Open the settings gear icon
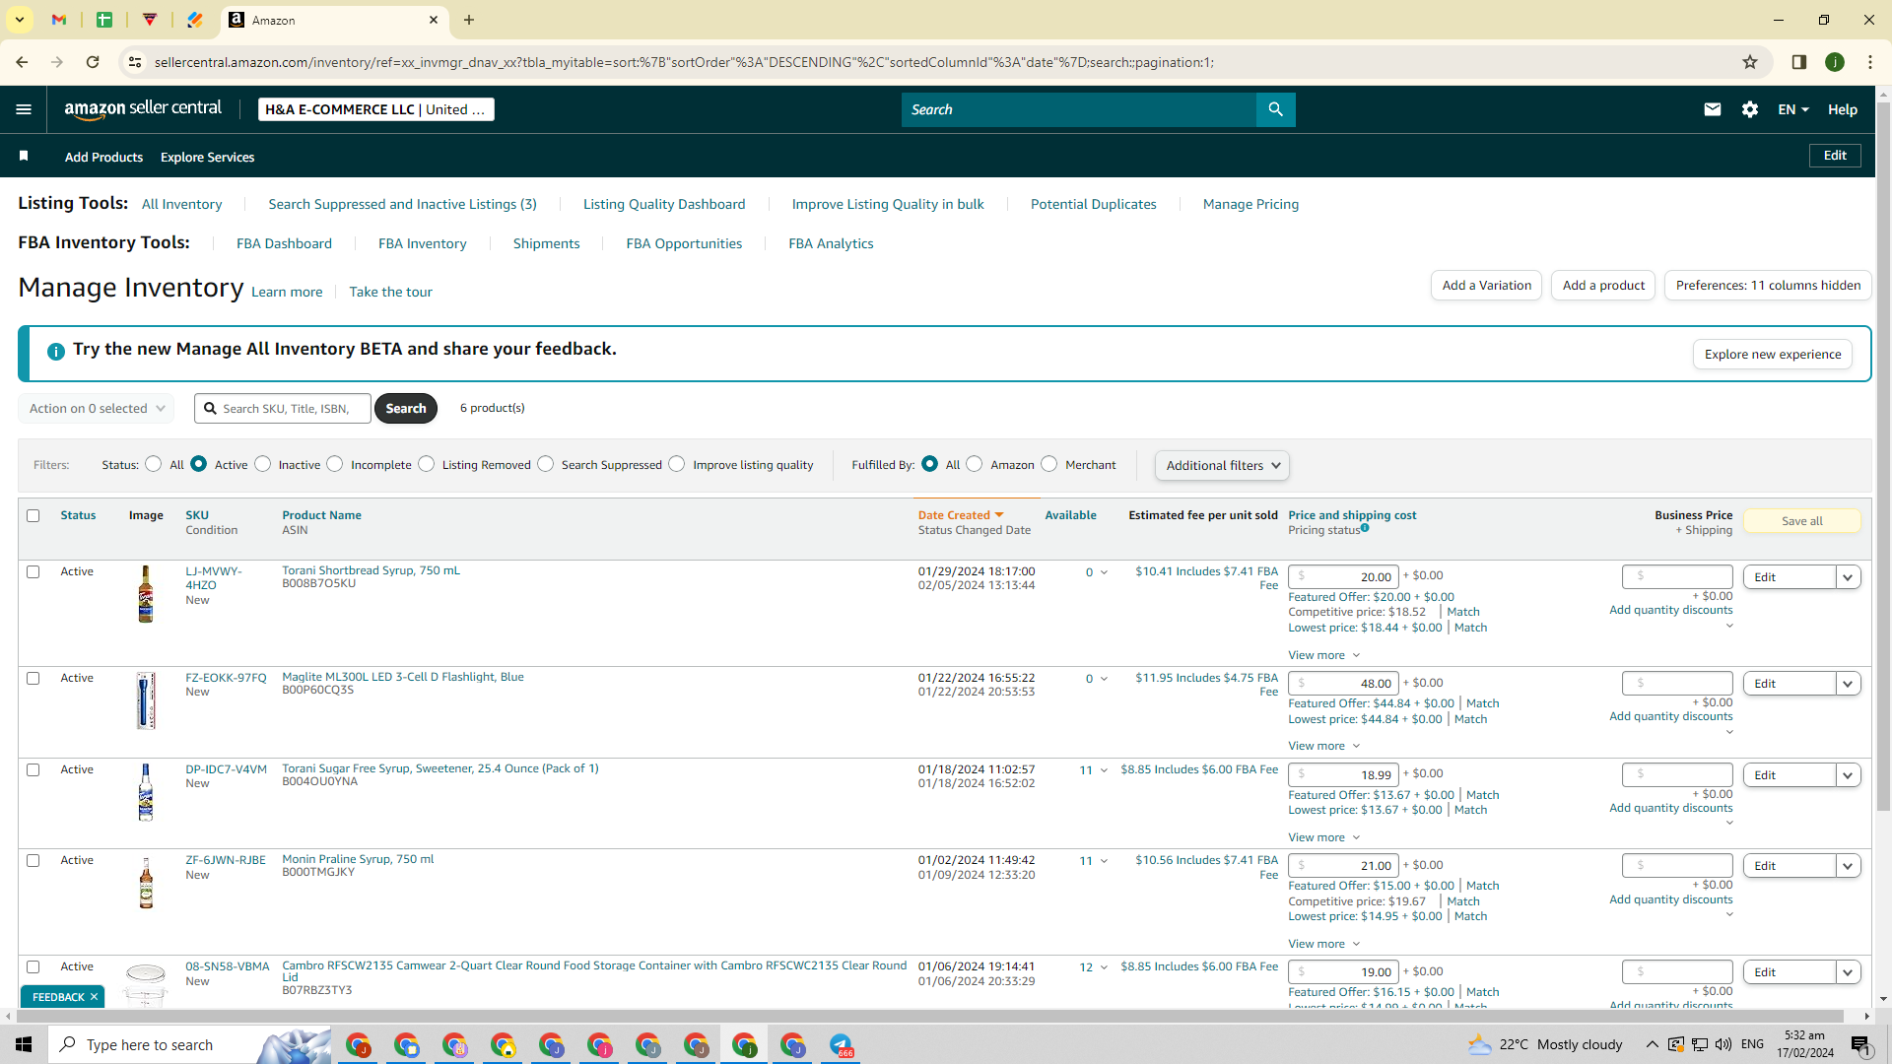This screenshot has width=1892, height=1064. click(1750, 109)
